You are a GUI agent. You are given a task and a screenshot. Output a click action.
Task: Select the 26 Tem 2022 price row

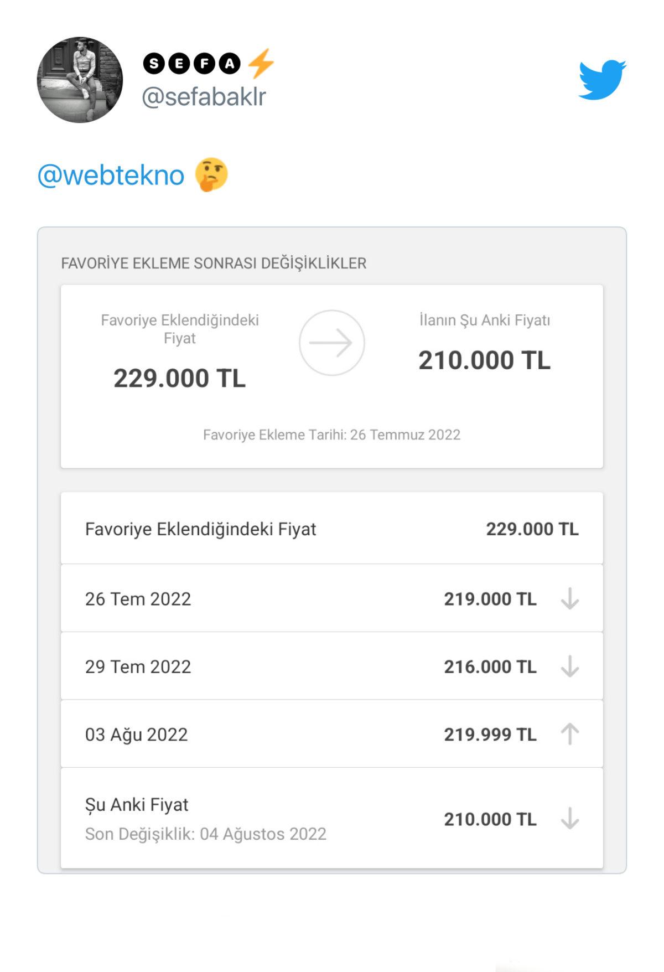click(331, 599)
